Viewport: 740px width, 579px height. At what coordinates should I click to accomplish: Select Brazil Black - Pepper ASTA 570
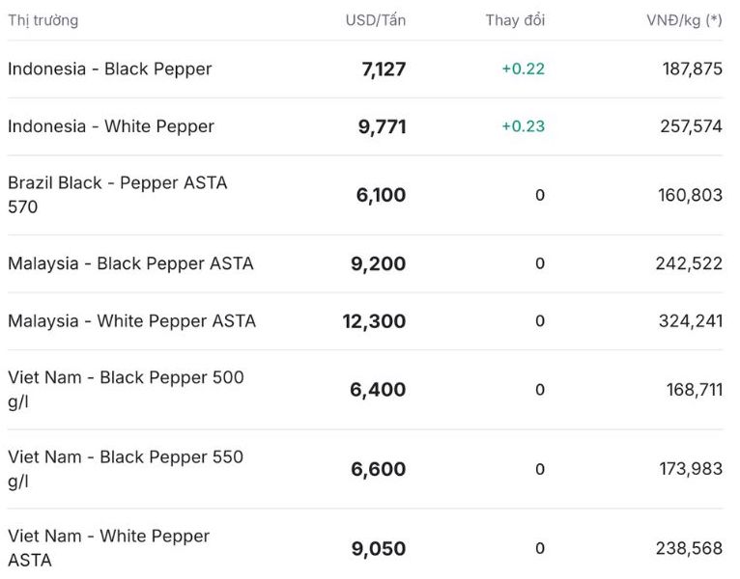tap(118, 194)
